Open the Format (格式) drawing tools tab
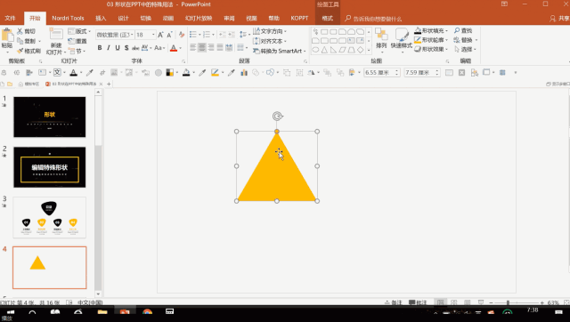Screen dimensions: 570x322 pos(327,18)
